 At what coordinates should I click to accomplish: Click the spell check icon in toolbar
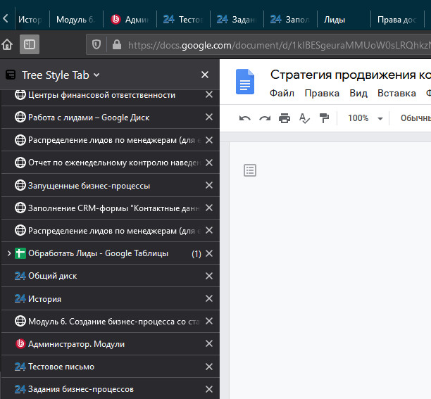point(304,118)
